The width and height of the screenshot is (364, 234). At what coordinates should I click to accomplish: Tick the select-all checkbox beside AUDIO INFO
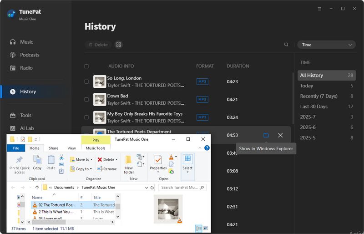[86, 66]
